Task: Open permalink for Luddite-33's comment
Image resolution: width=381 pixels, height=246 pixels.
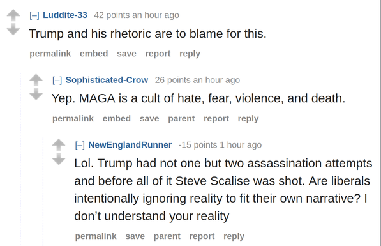Action: click(50, 54)
